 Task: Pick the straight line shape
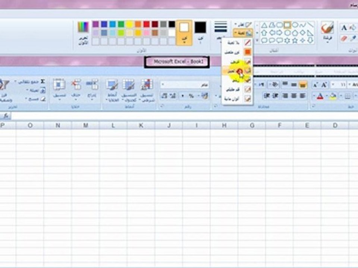pos(310,25)
